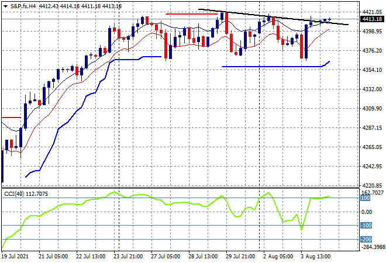Select the 4309.90 price axis label
Viewport: 386px width, 263px height.
coord(372,109)
